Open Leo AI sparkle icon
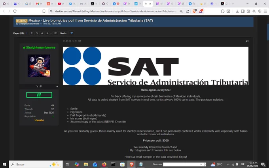 [254, 11]
